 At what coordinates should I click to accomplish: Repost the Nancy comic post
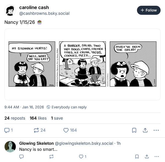click(x=36, y=130)
